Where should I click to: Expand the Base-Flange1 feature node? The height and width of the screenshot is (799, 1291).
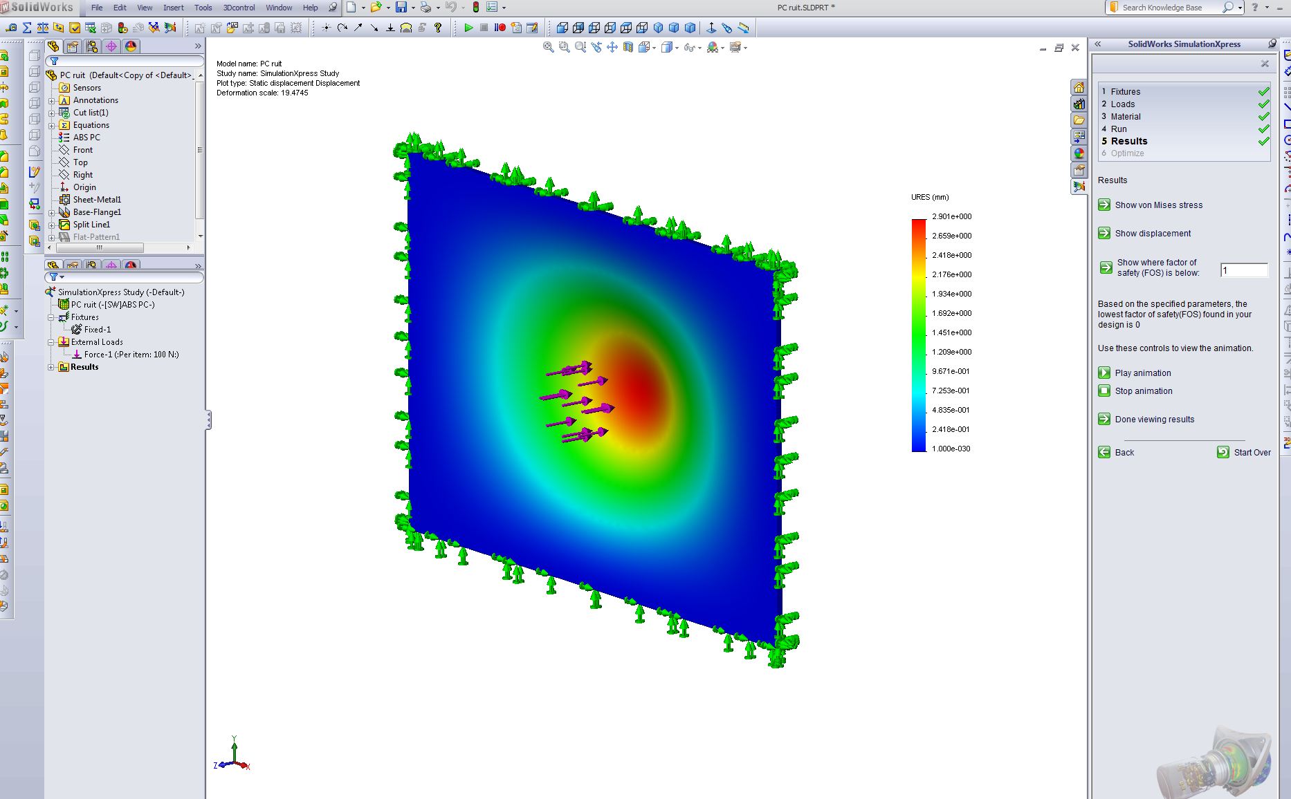(52, 212)
